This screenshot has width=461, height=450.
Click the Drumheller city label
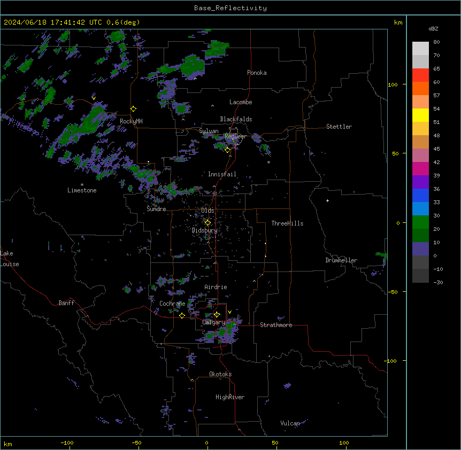click(341, 260)
